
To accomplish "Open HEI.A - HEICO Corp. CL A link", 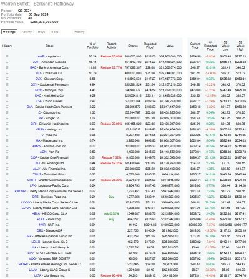I will pos(49,213).
